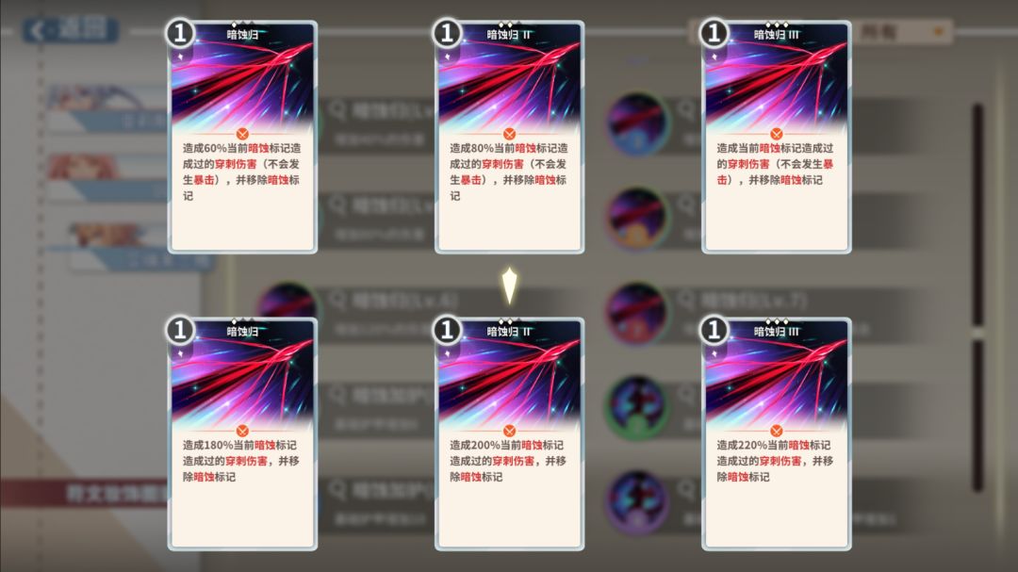Open the filter dropdown at top right

pyautogui.click(x=902, y=31)
